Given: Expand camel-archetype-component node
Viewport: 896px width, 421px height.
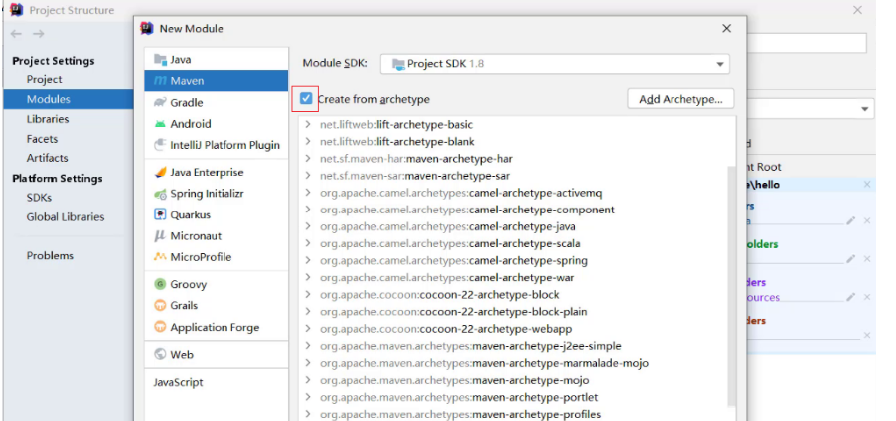Looking at the screenshot, I should click(308, 210).
